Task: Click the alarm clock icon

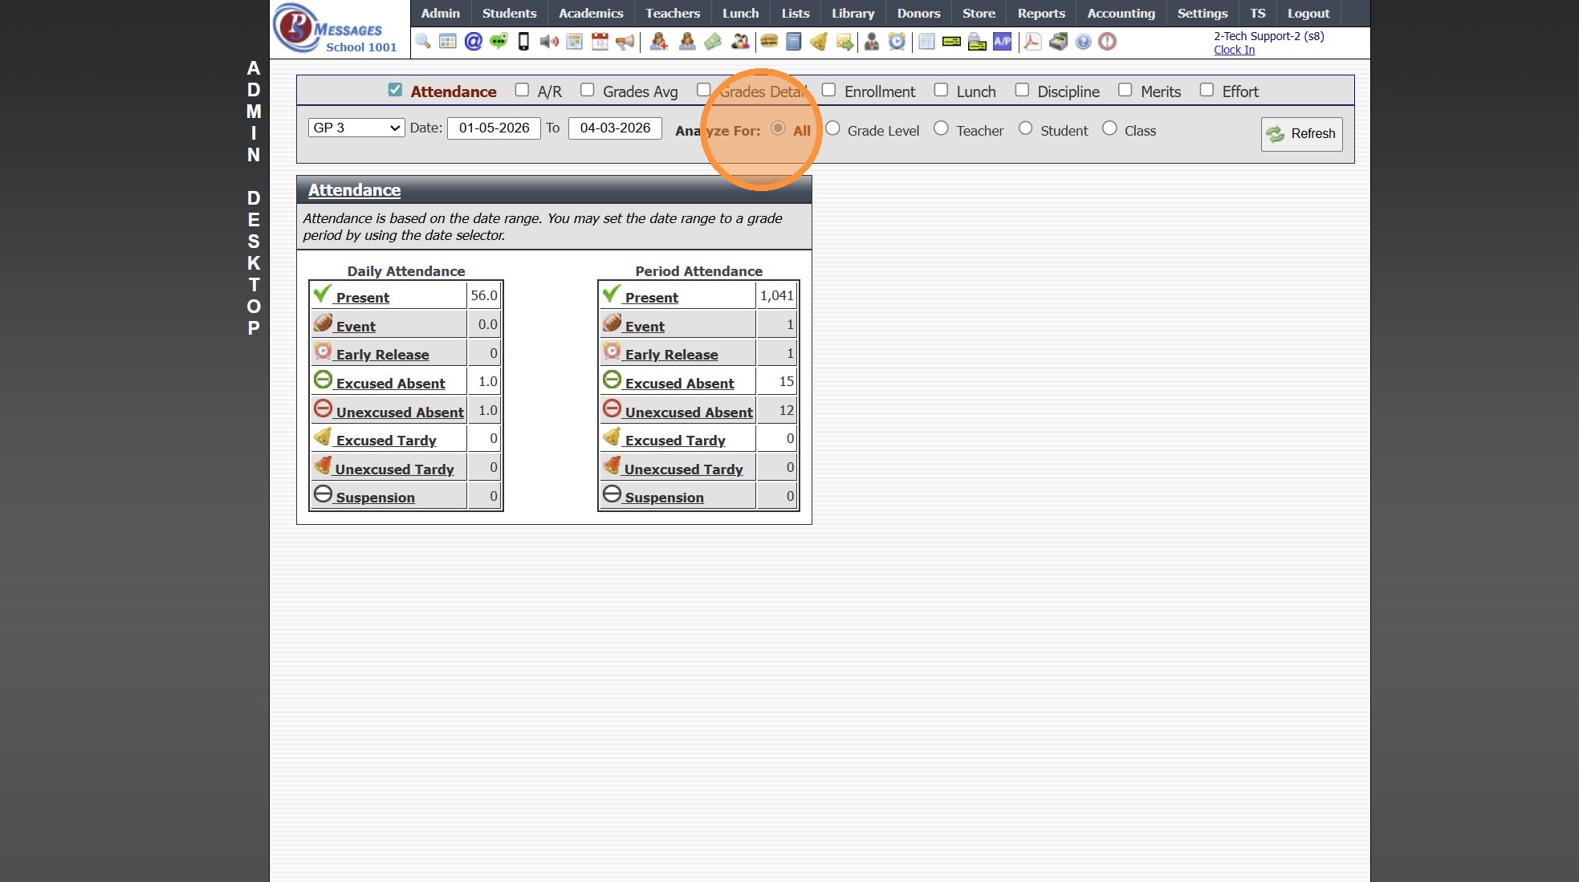Action: (x=897, y=42)
